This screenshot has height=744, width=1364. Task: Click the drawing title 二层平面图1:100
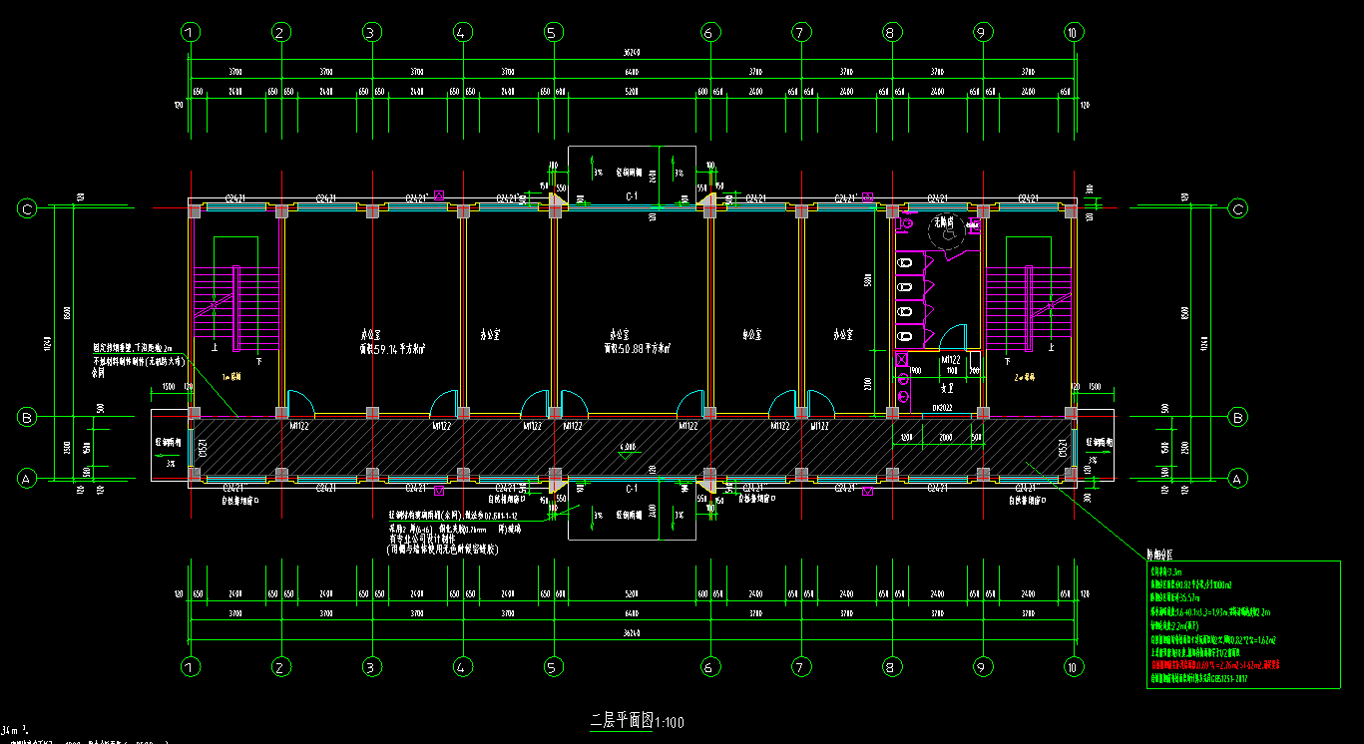pyautogui.click(x=637, y=721)
